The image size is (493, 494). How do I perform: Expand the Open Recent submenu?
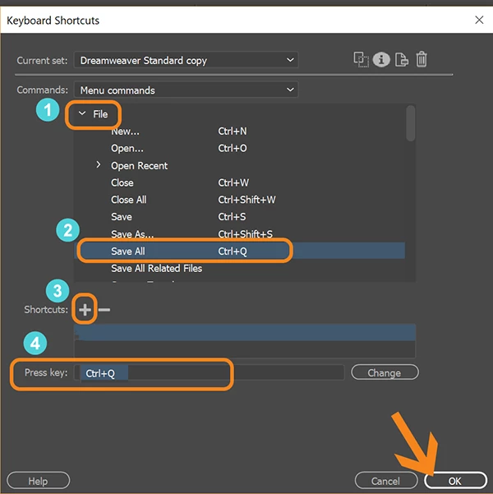99,164
